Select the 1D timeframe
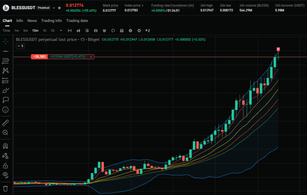This screenshot has width=307, height=195. [x=53, y=31]
